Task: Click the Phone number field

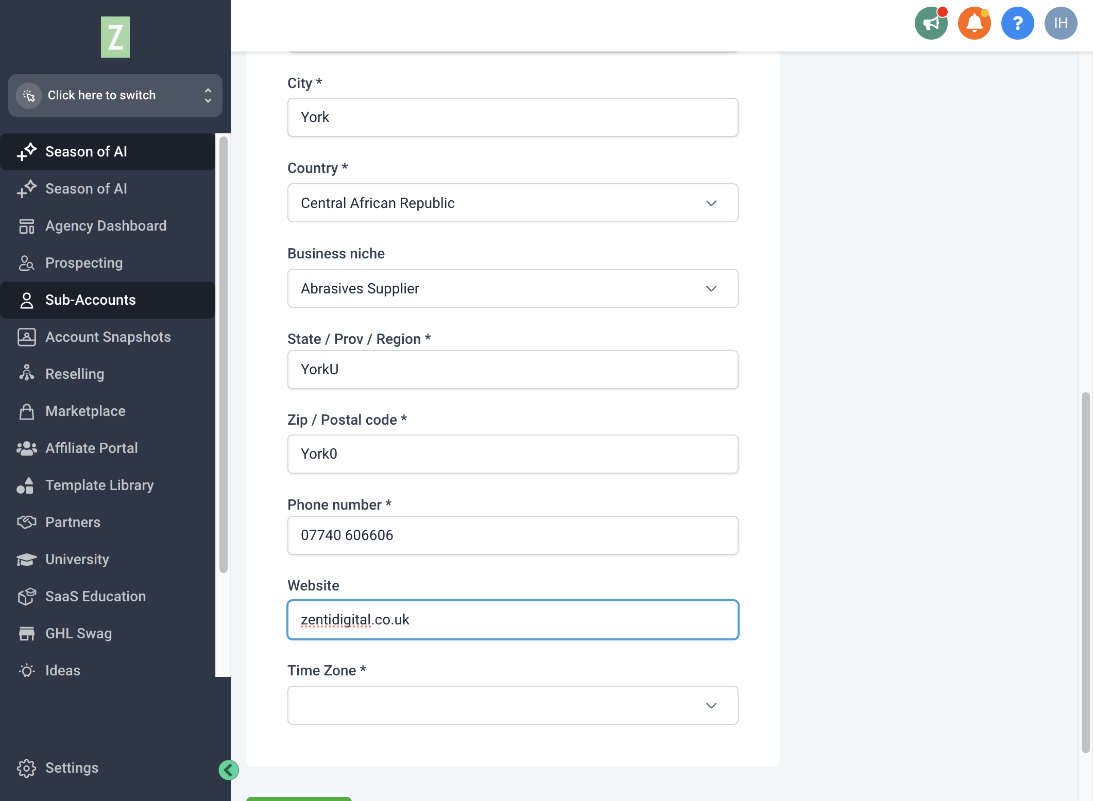Action: point(513,535)
